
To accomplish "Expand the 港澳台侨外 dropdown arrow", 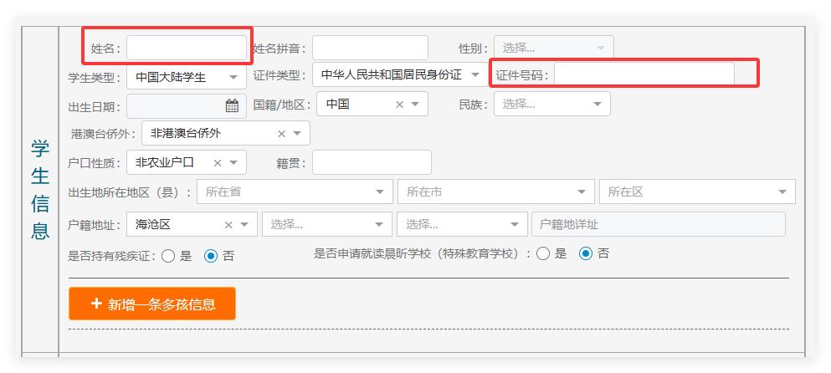I will [x=297, y=134].
